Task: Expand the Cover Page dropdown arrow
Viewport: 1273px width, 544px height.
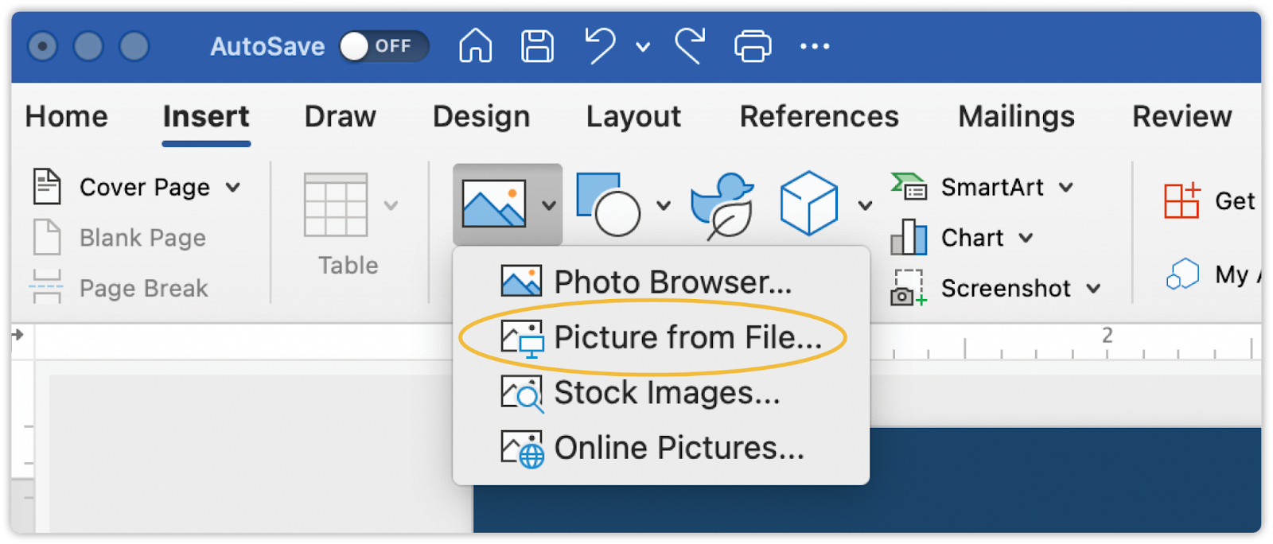Action: 232,188
